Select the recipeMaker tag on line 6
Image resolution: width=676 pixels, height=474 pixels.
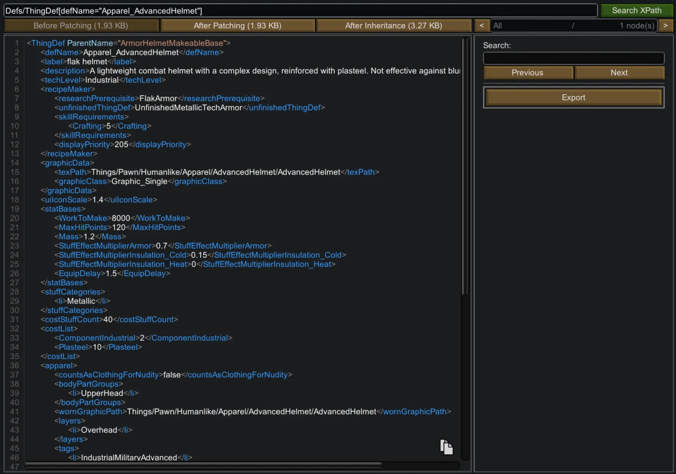click(x=68, y=89)
